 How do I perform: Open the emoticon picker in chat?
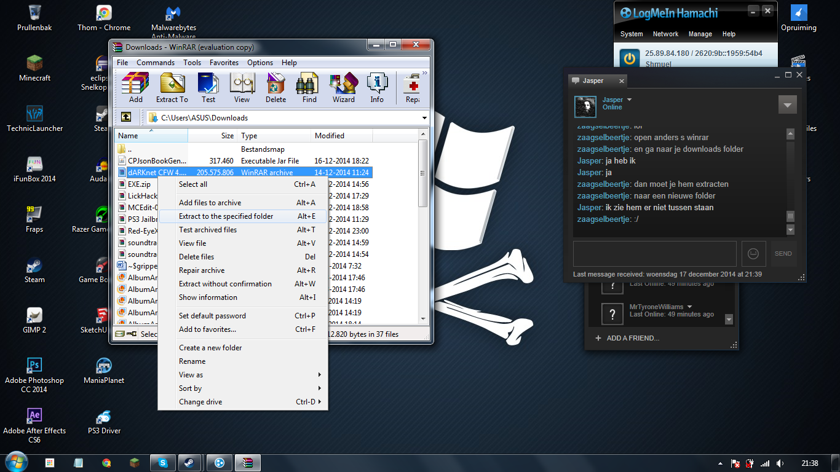753,254
